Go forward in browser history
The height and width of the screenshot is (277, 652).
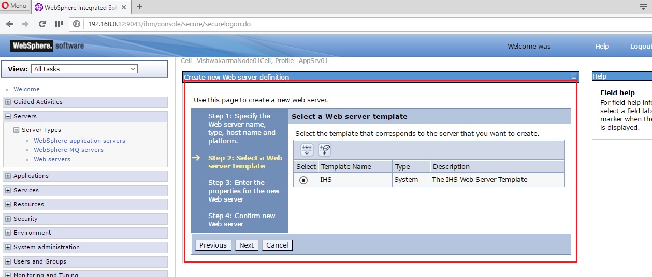coord(25,24)
